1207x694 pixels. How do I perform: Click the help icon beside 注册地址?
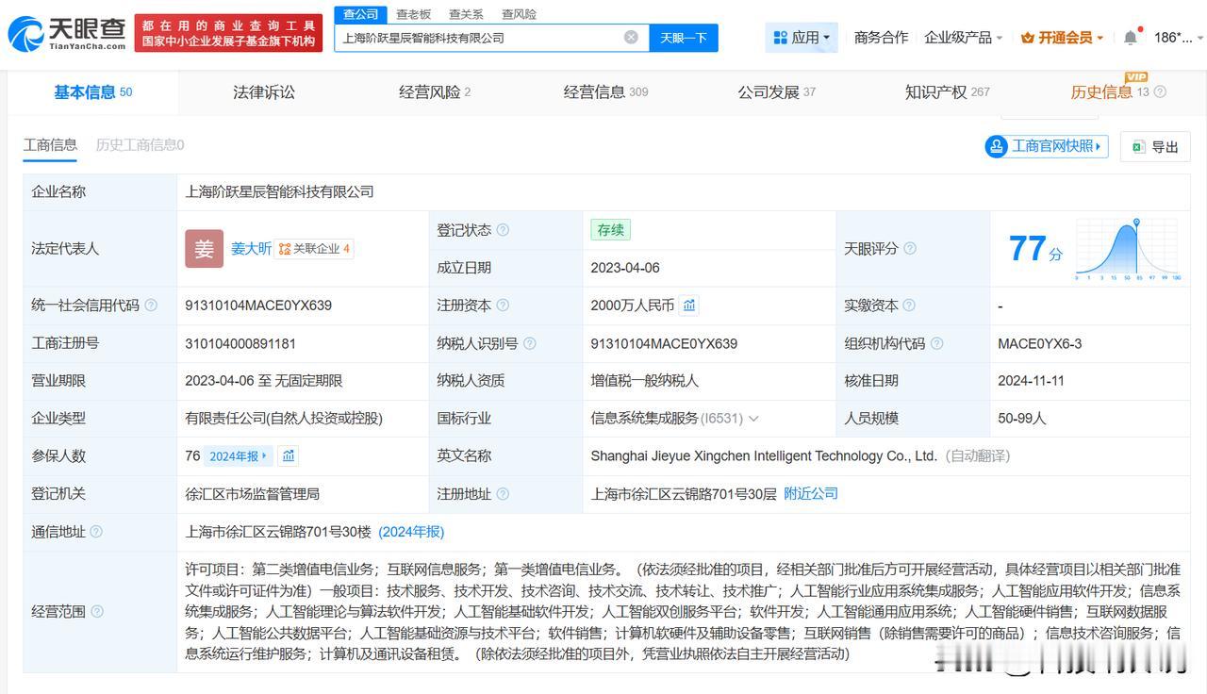click(503, 494)
